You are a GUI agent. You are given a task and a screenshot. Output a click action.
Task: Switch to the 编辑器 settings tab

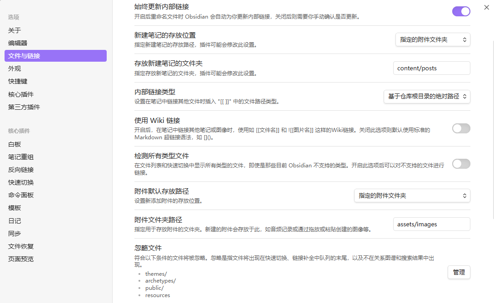(x=18, y=43)
